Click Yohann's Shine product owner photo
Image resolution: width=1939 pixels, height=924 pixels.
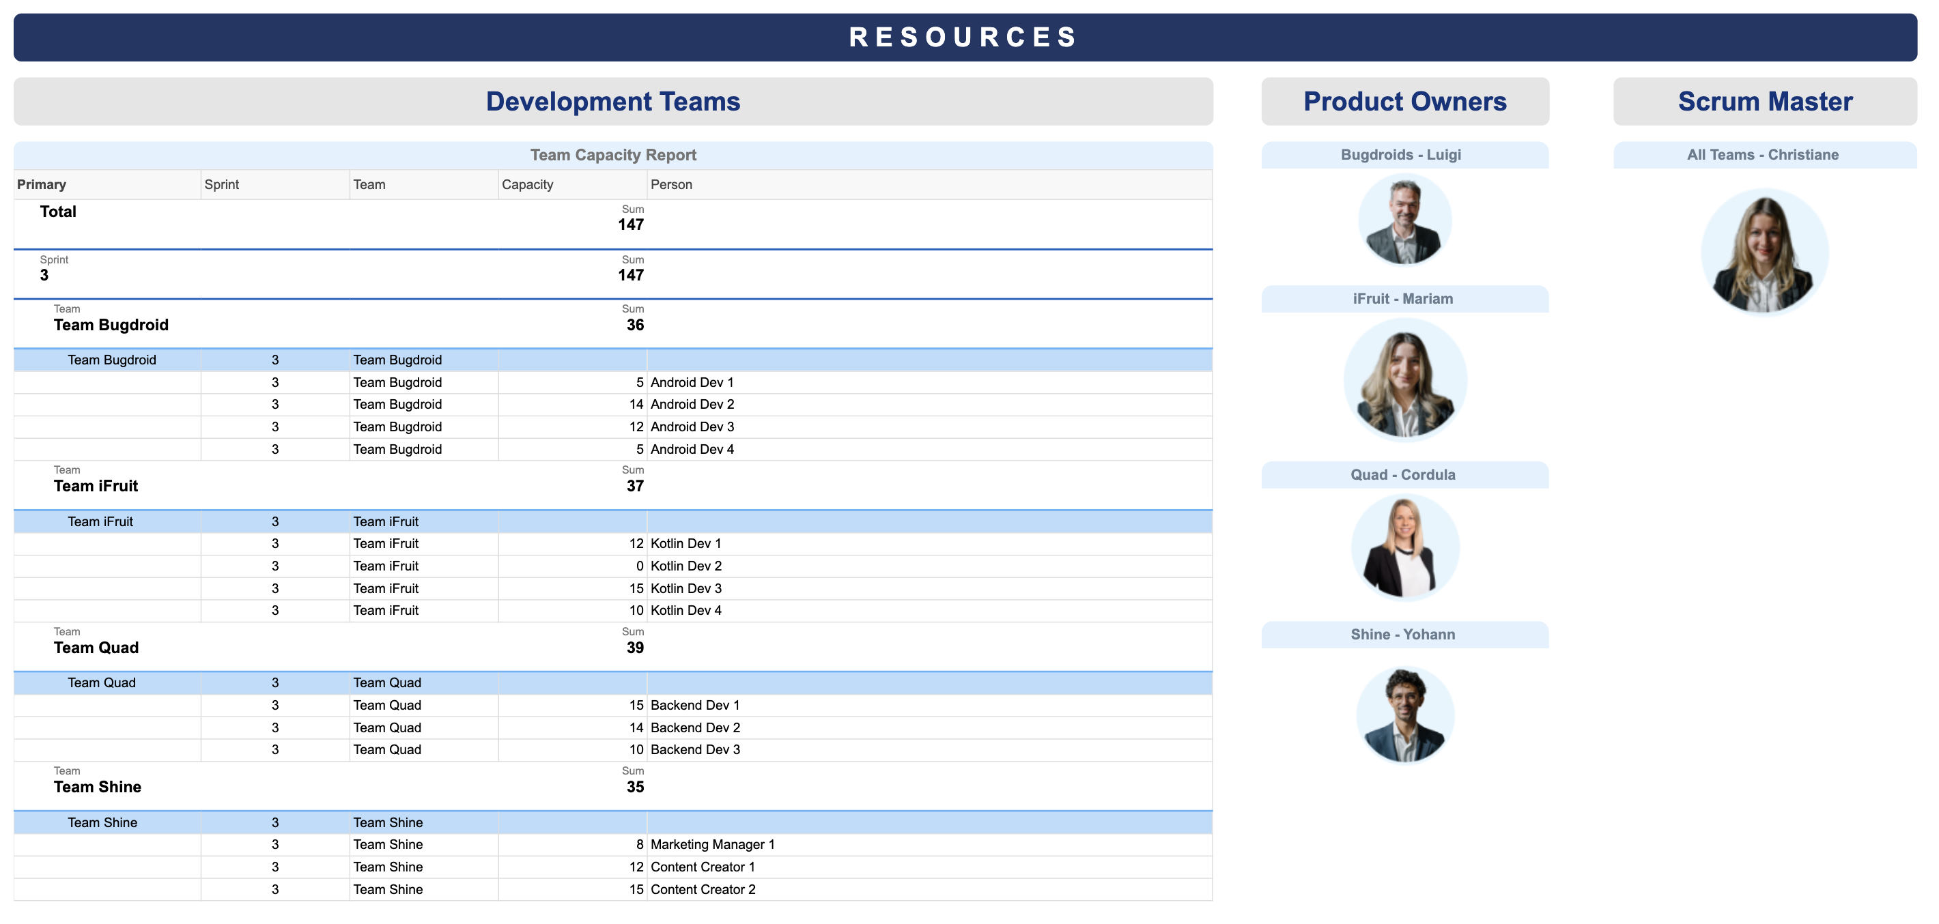pyautogui.click(x=1404, y=714)
